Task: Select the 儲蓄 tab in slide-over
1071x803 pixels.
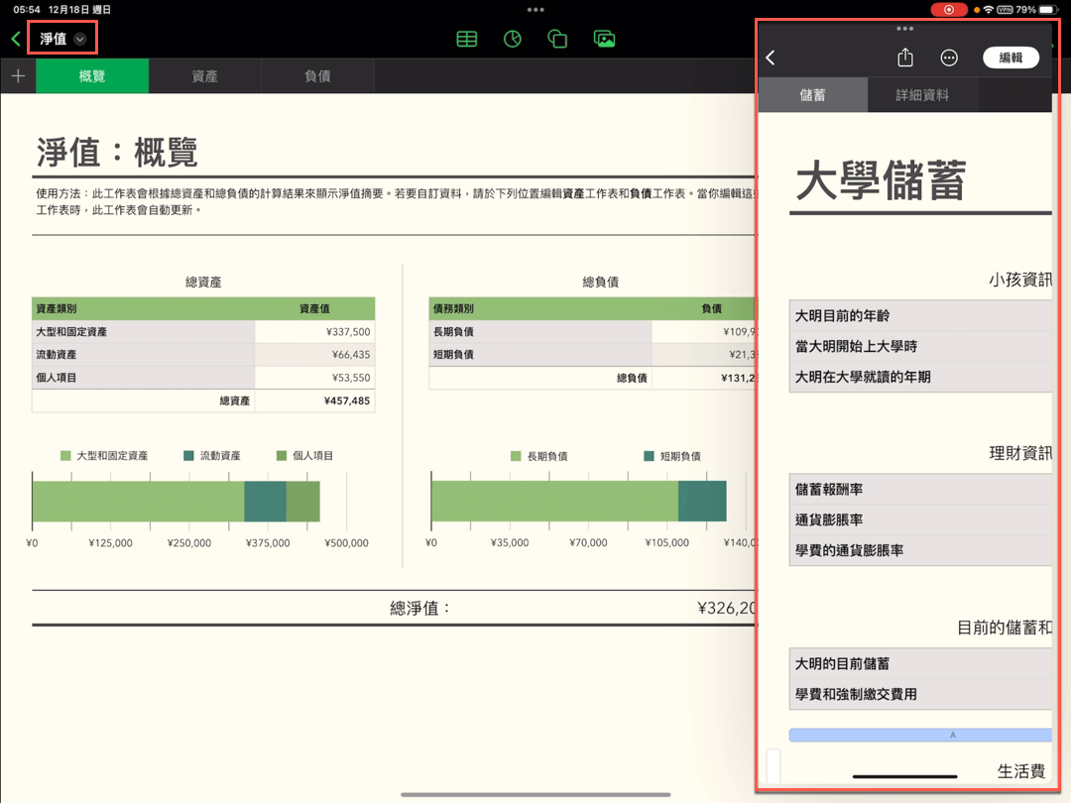Action: coord(813,95)
